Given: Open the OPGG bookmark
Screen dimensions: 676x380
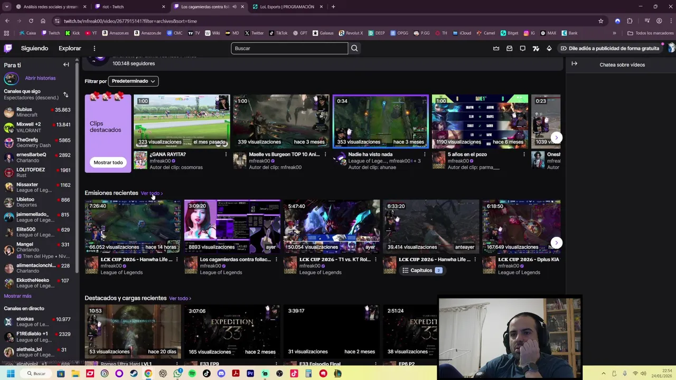Looking at the screenshot, I should coord(399,33).
